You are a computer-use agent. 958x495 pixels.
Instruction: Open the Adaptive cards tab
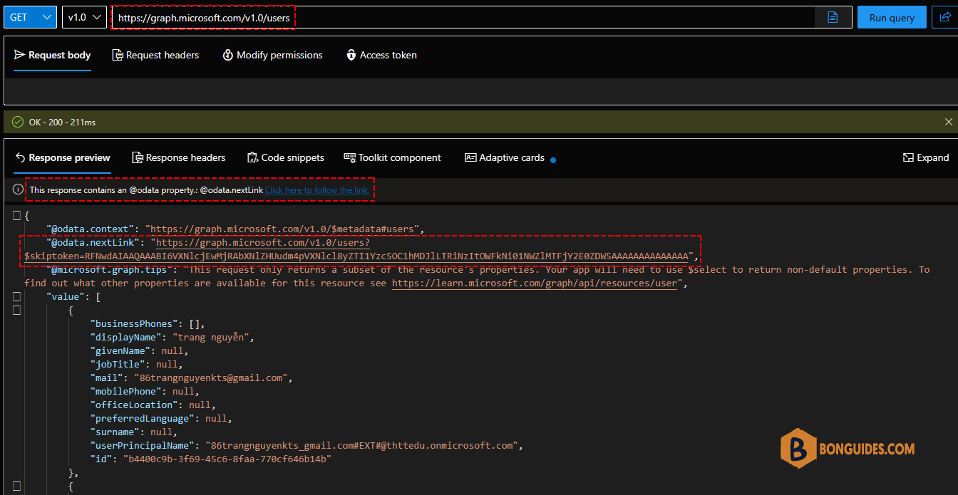coord(505,157)
